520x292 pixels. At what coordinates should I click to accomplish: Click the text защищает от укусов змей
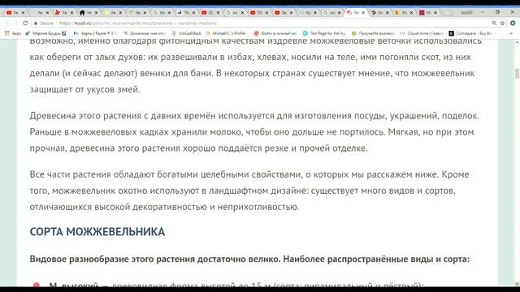point(84,89)
